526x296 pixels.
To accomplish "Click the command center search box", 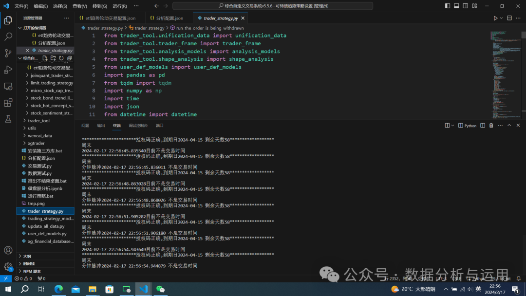I will coord(273,6).
